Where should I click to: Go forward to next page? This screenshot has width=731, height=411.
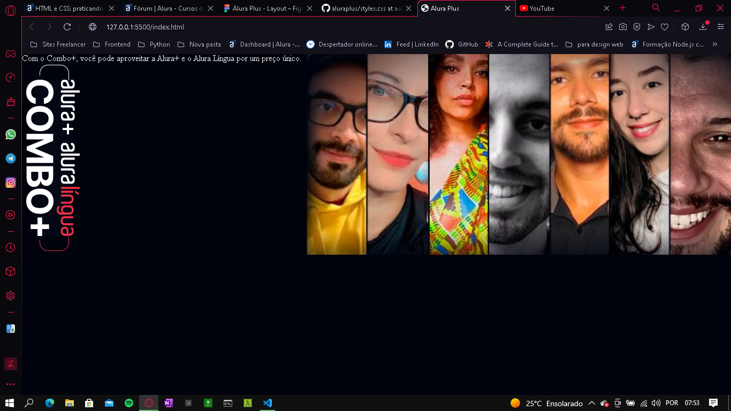click(49, 27)
